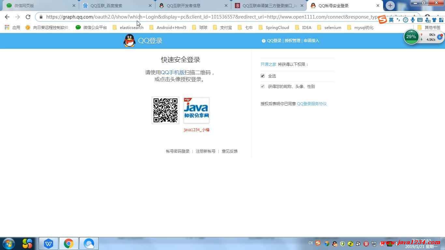Open the 授权管理 header link

(292, 41)
